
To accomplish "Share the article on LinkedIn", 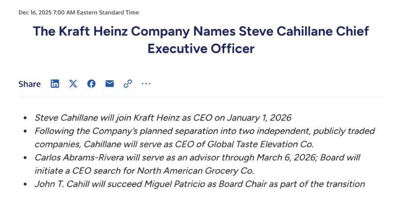I will pos(55,84).
